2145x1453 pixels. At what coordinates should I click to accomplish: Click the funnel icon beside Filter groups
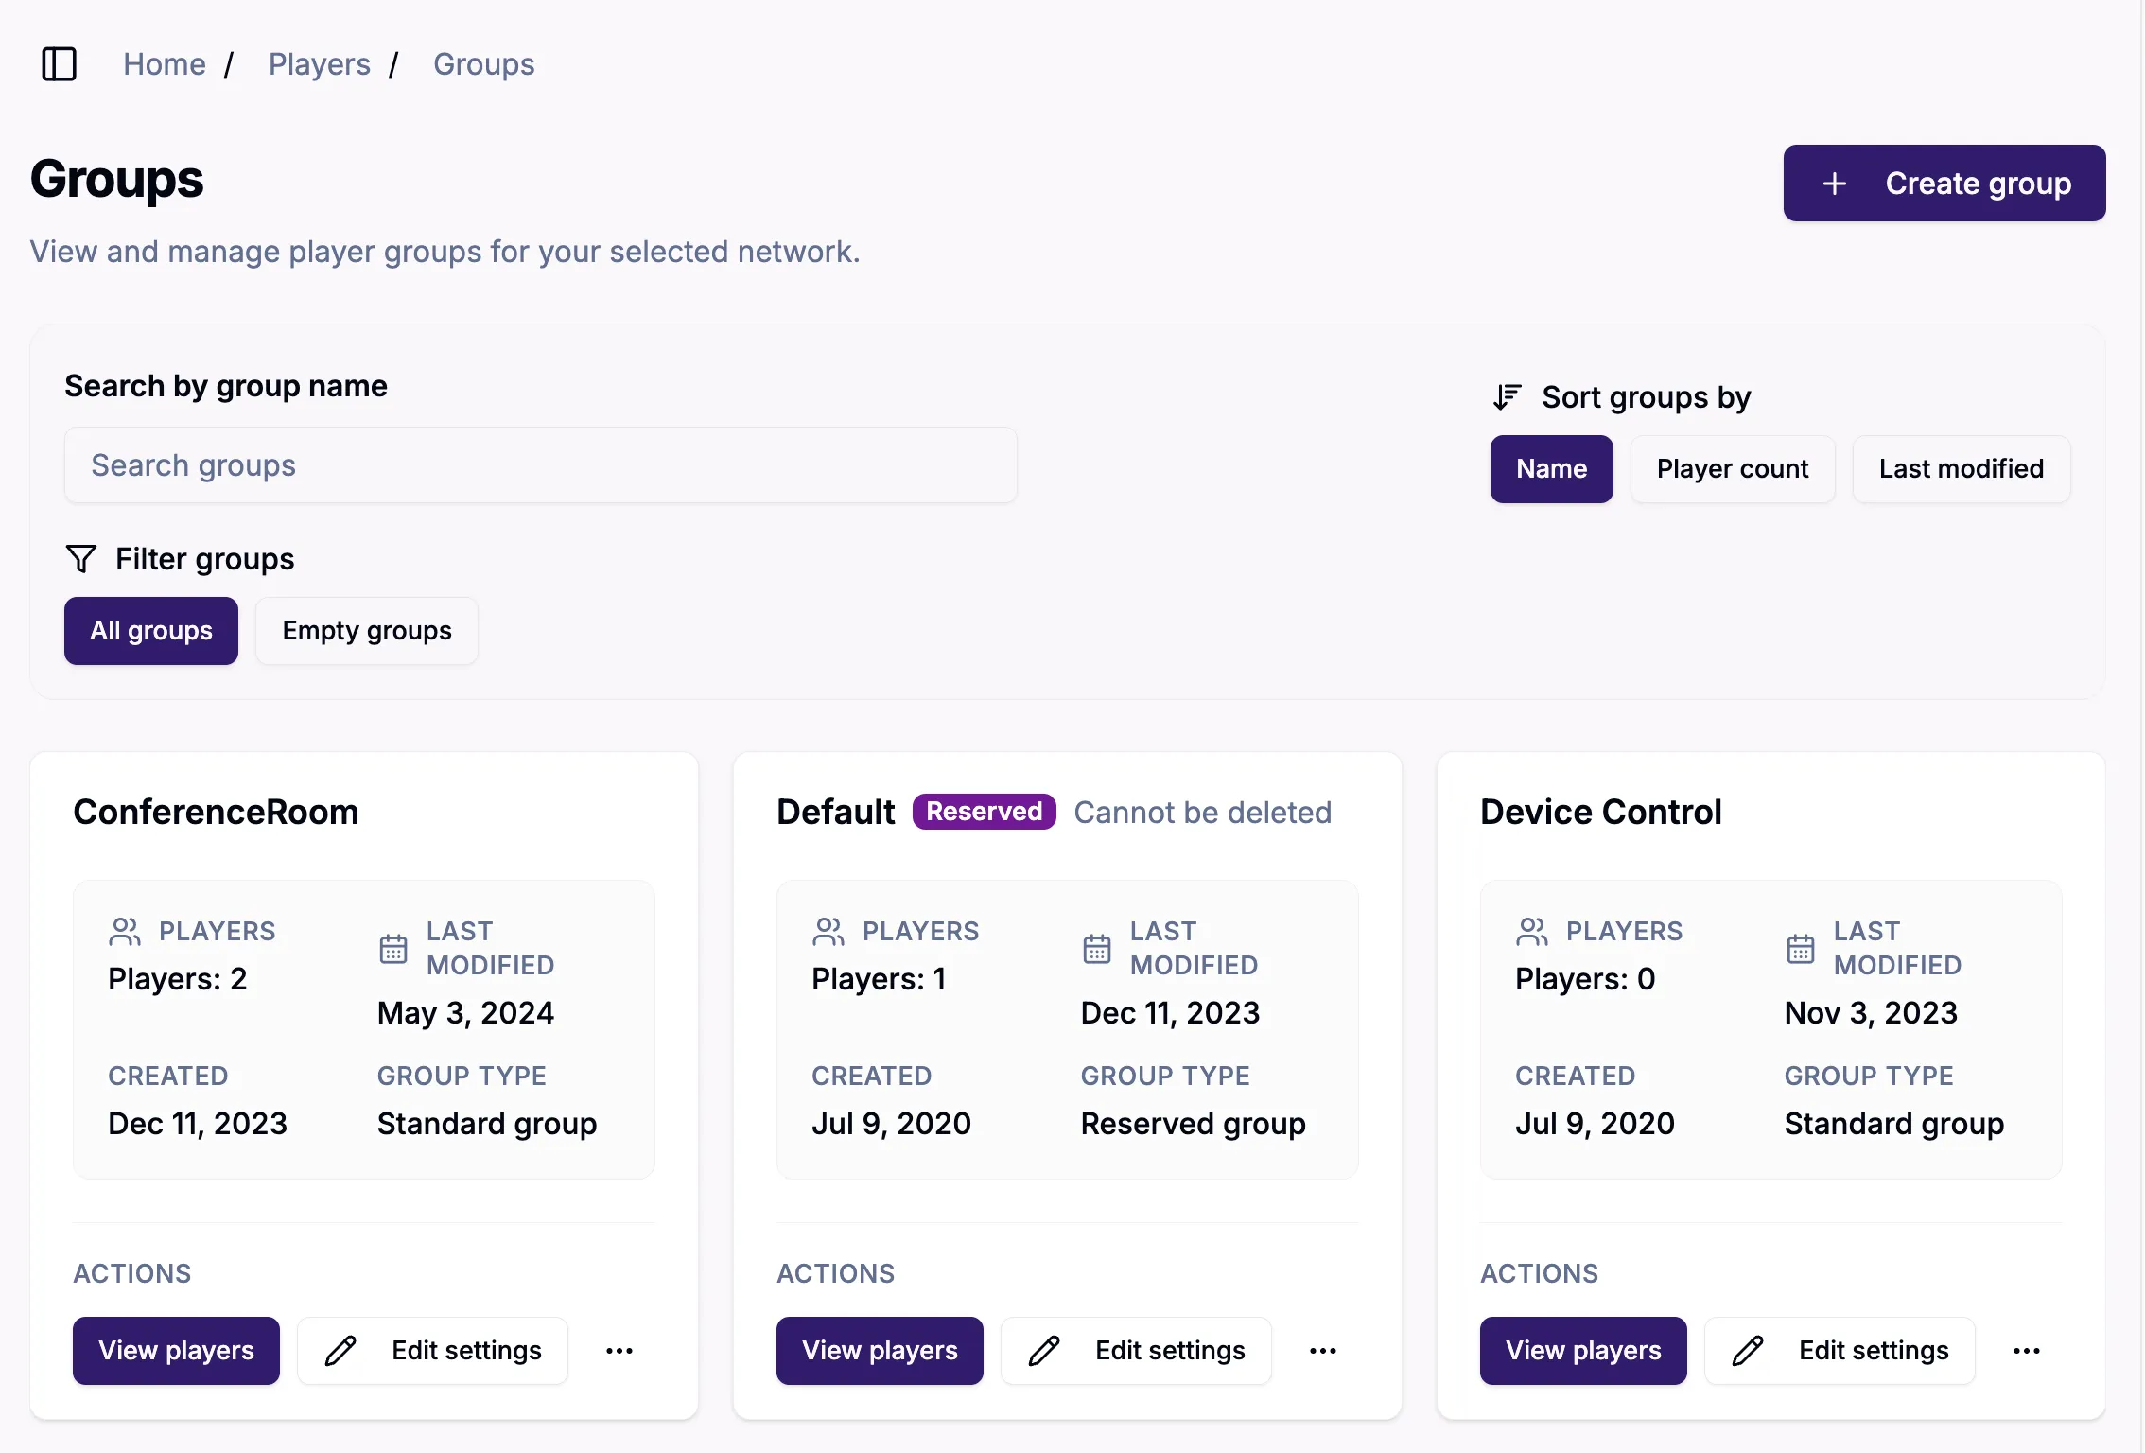[x=81, y=559]
